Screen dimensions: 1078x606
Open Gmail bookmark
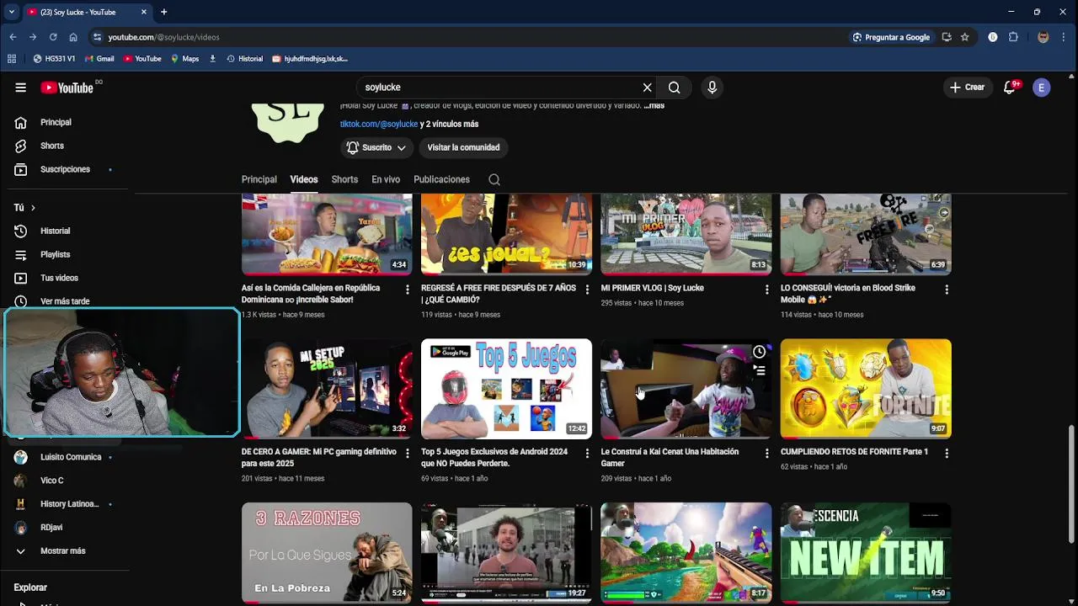coord(99,59)
